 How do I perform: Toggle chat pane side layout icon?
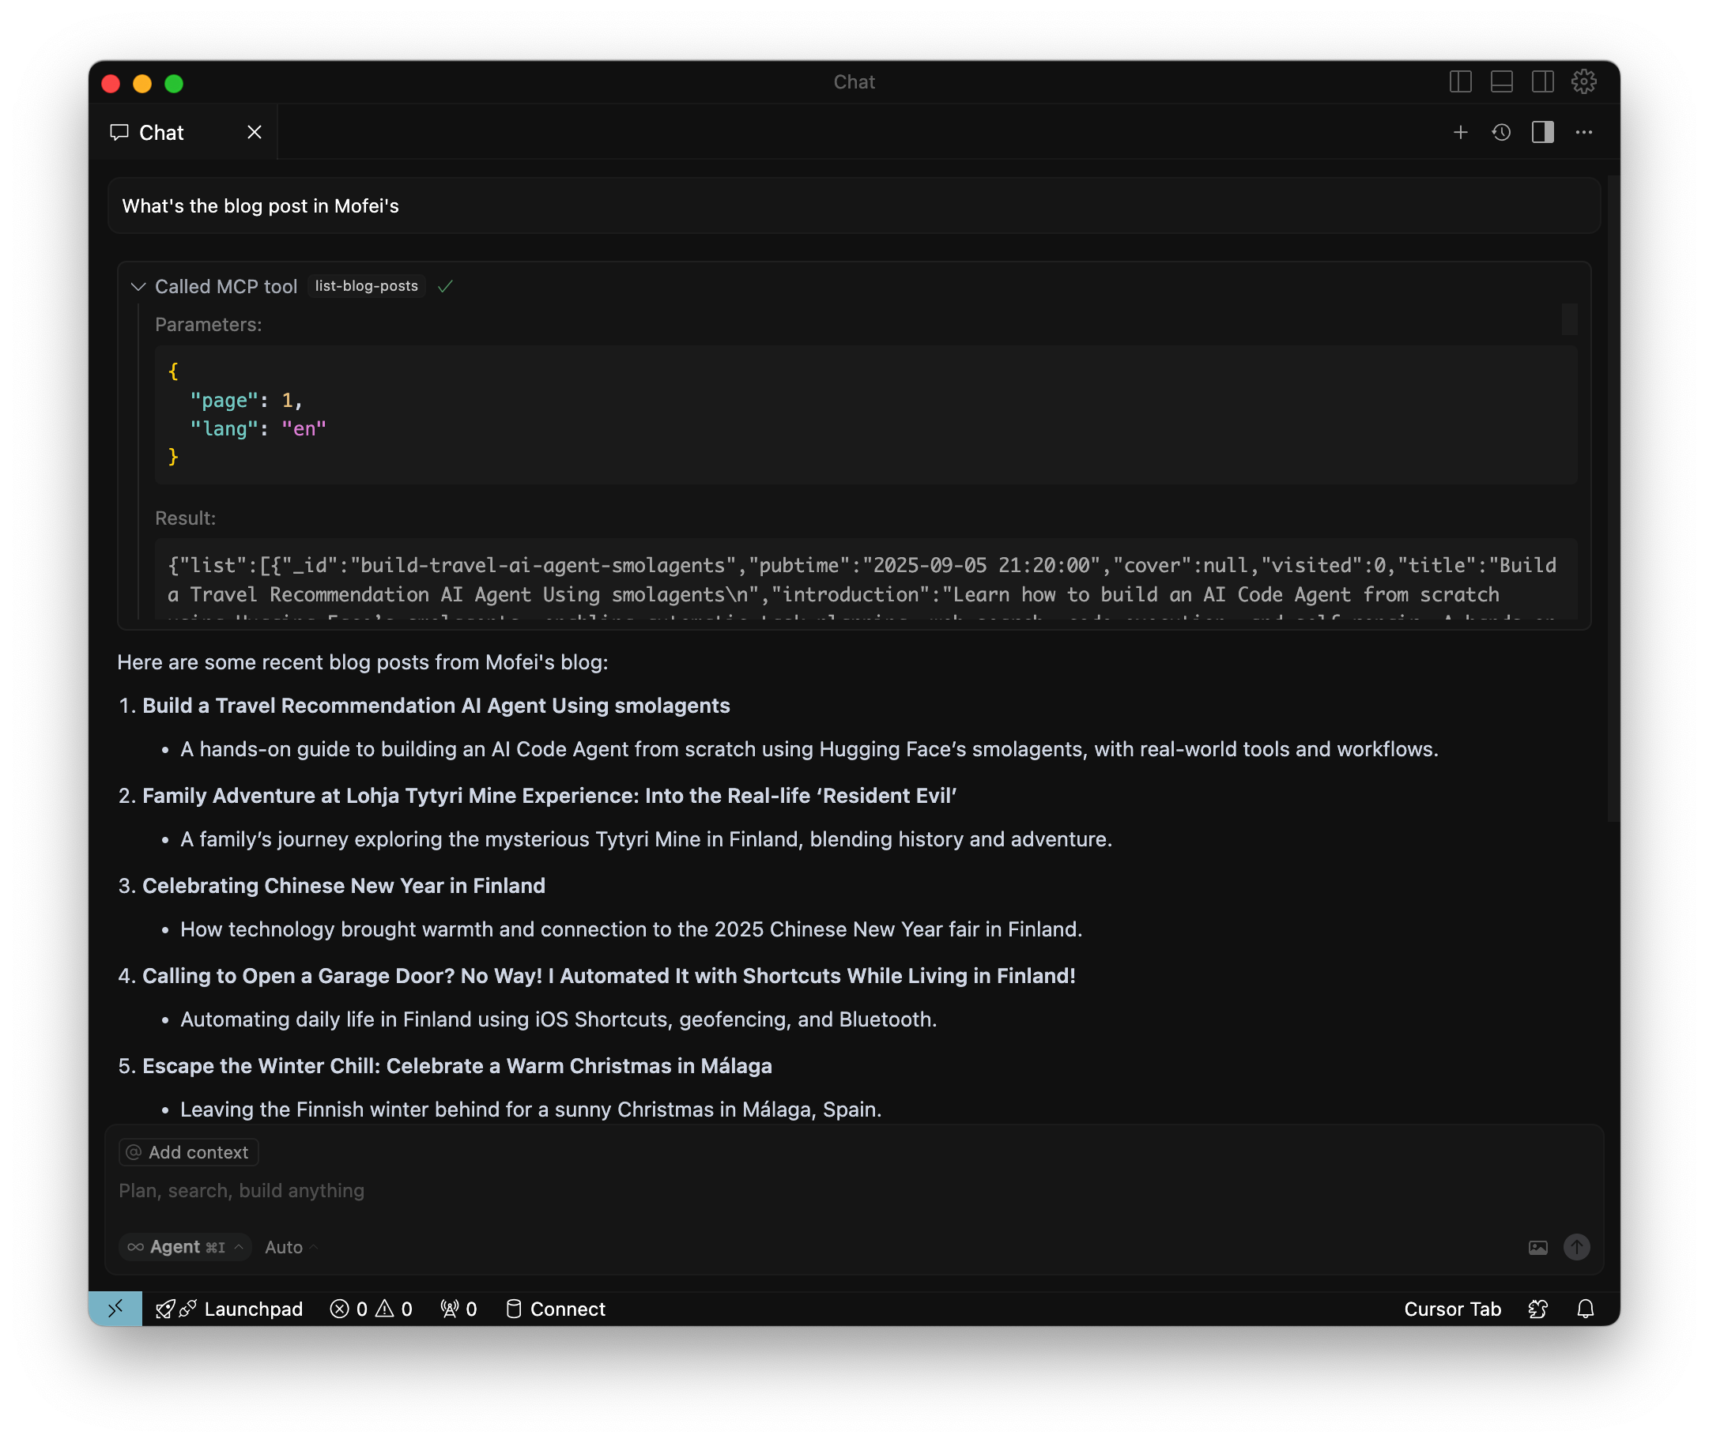[x=1543, y=133]
